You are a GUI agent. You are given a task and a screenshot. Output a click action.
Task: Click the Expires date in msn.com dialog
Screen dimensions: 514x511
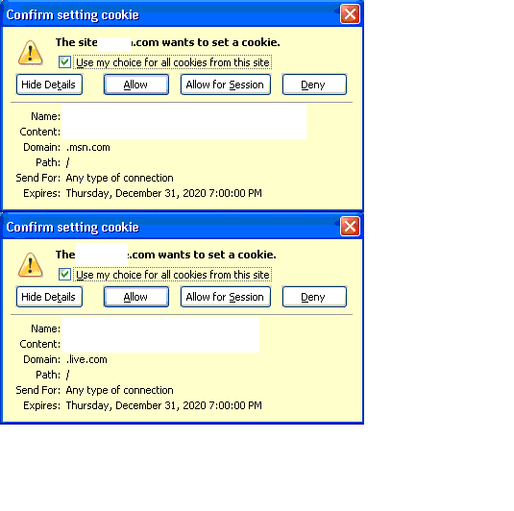[163, 193]
